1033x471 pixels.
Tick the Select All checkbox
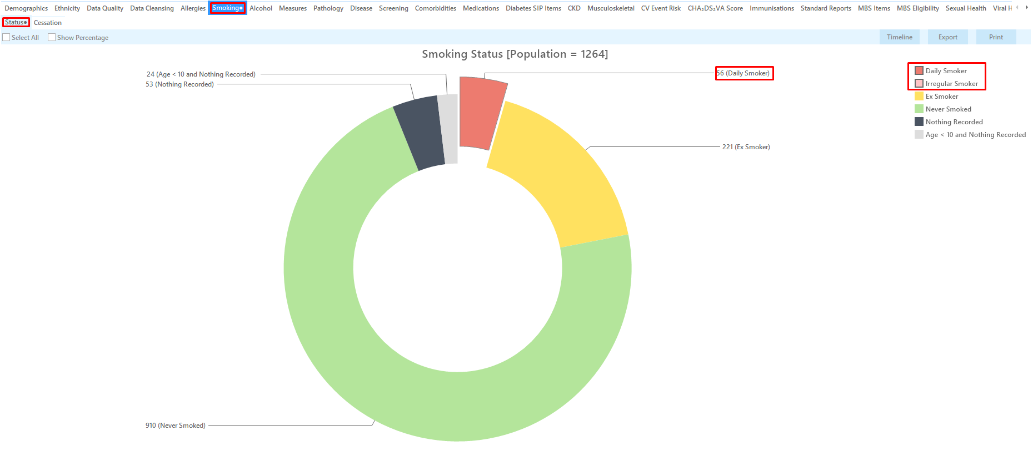pyautogui.click(x=7, y=37)
